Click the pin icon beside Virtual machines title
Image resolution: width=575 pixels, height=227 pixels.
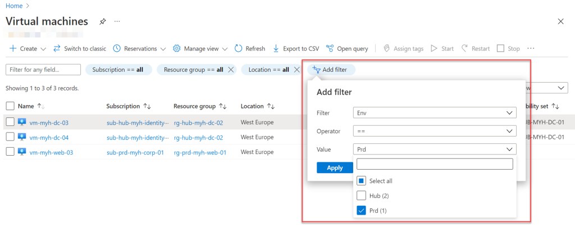[x=102, y=21]
